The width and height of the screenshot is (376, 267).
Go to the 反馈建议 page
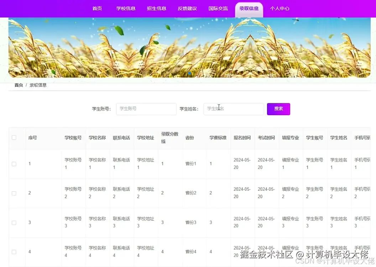[x=187, y=8]
